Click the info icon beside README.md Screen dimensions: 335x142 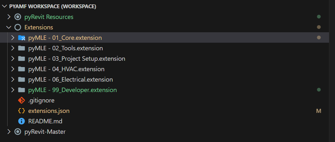pos(22,121)
